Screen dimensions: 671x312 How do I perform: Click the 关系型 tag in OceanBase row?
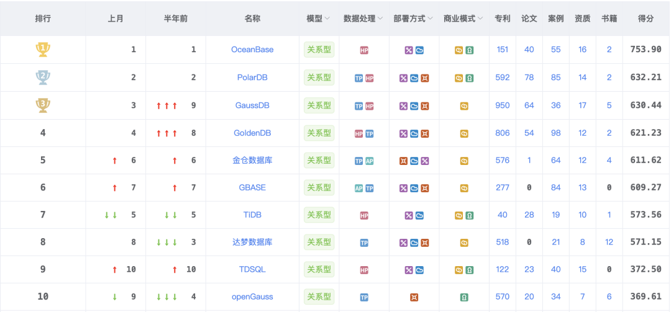point(319,50)
